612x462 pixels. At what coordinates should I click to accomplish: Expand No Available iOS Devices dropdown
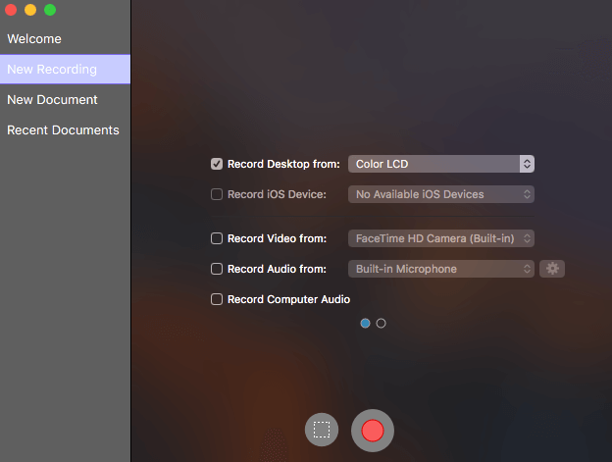pyautogui.click(x=441, y=194)
